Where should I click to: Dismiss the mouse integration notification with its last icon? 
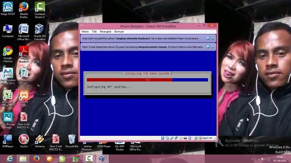[x=212, y=47]
